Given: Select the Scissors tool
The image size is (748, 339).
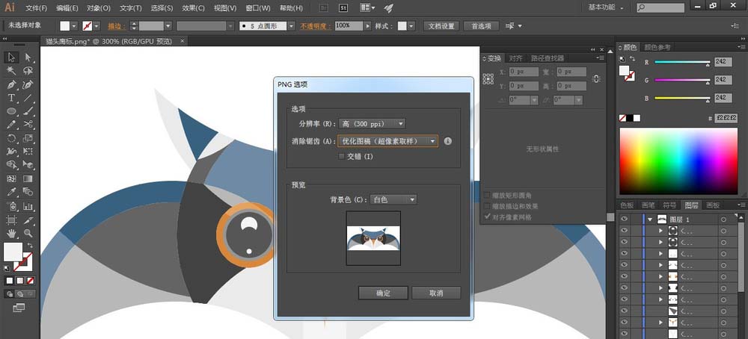Looking at the screenshot, I should click(28, 125).
